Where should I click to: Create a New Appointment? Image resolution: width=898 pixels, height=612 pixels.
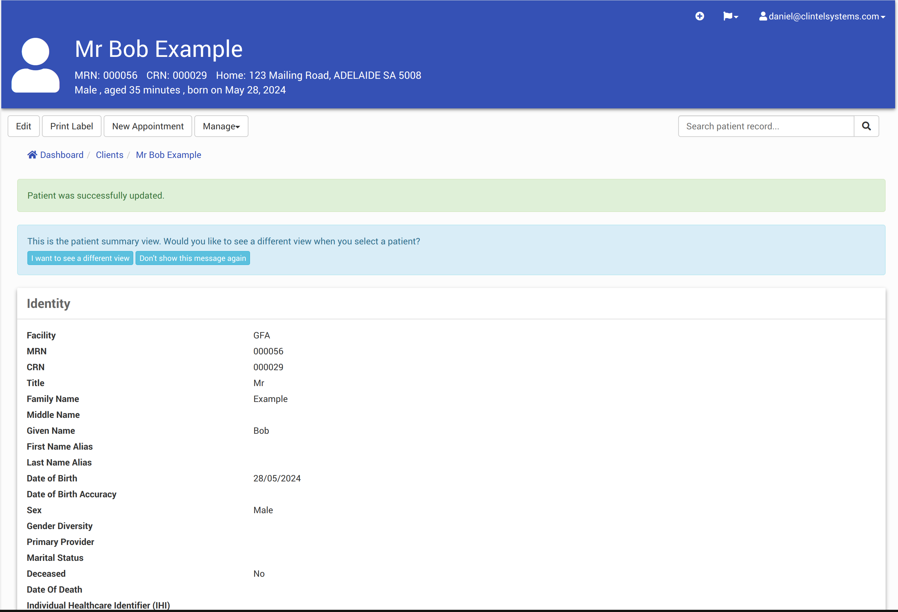[x=148, y=126]
